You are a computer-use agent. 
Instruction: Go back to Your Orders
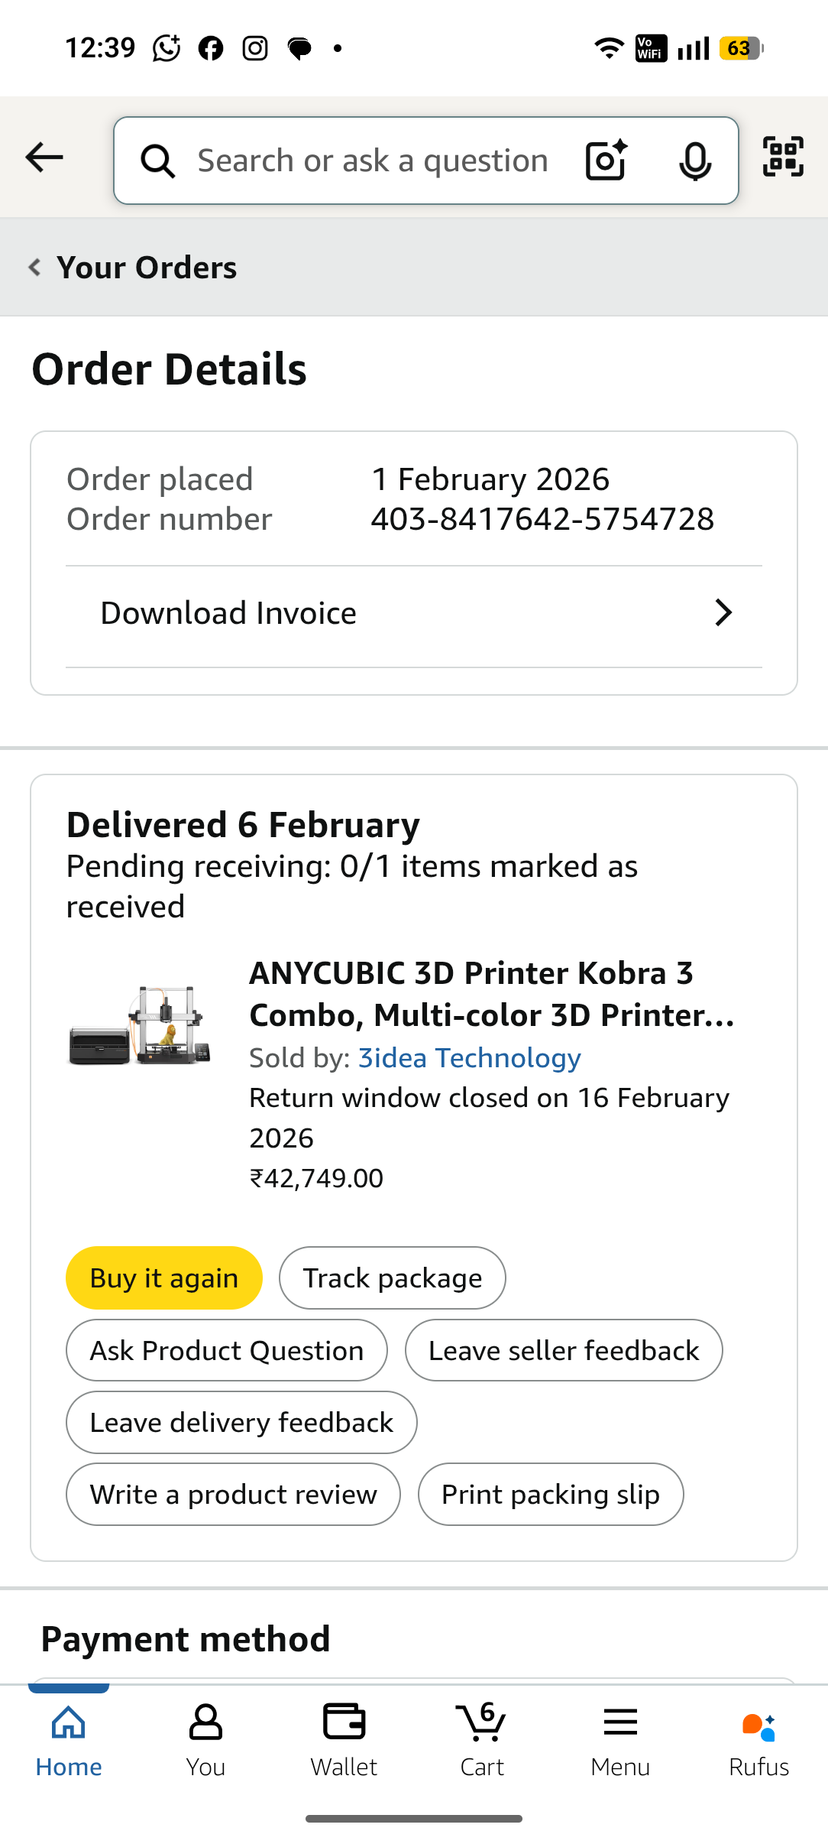[134, 268]
